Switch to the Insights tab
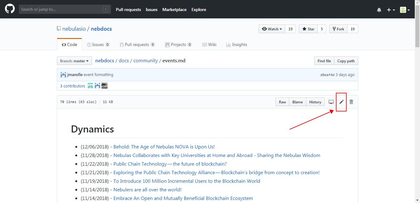This screenshot has width=420, height=203. tap(237, 44)
